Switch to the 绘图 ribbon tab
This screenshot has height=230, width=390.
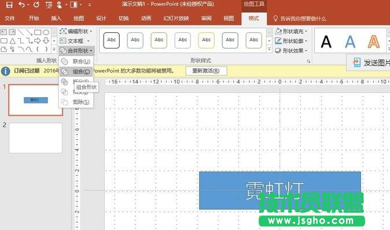pos(79,18)
